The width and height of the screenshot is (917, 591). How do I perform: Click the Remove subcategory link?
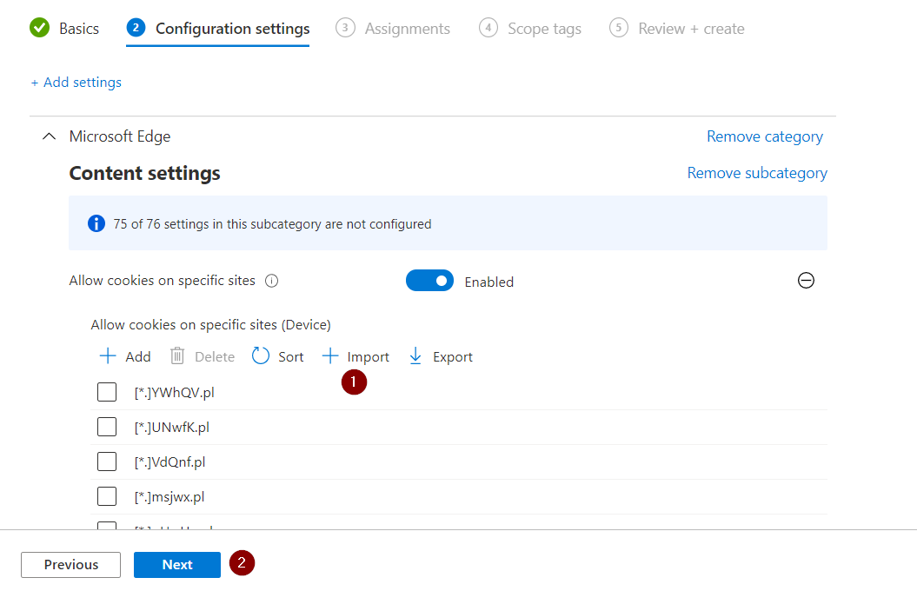[757, 173]
